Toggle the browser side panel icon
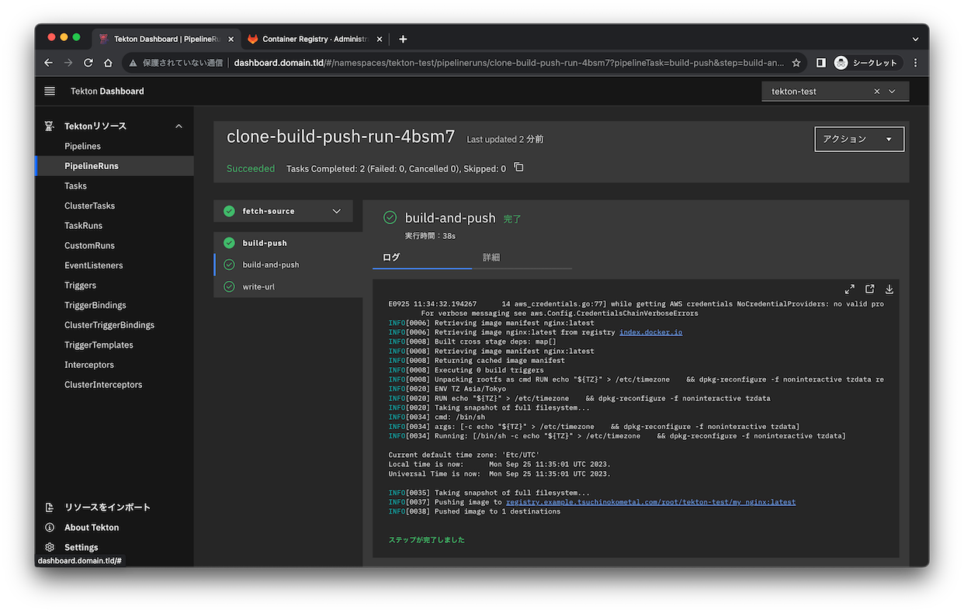964x613 pixels. (x=821, y=63)
